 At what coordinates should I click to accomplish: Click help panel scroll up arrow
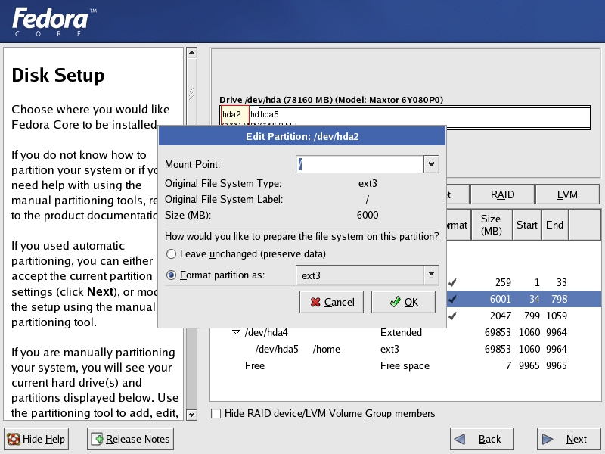click(x=191, y=52)
